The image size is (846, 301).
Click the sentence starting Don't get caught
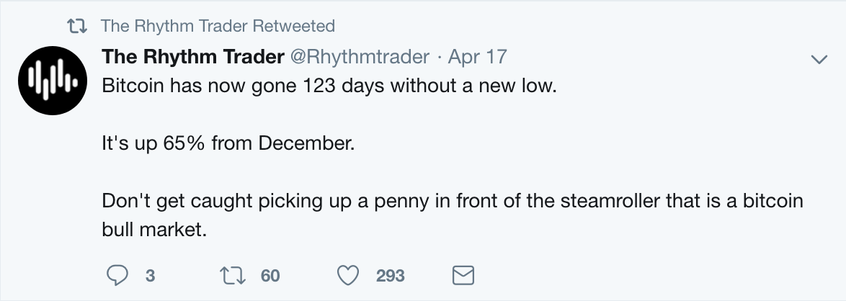tap(452, 215)
